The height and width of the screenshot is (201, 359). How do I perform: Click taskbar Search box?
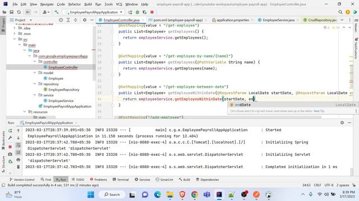112,194
